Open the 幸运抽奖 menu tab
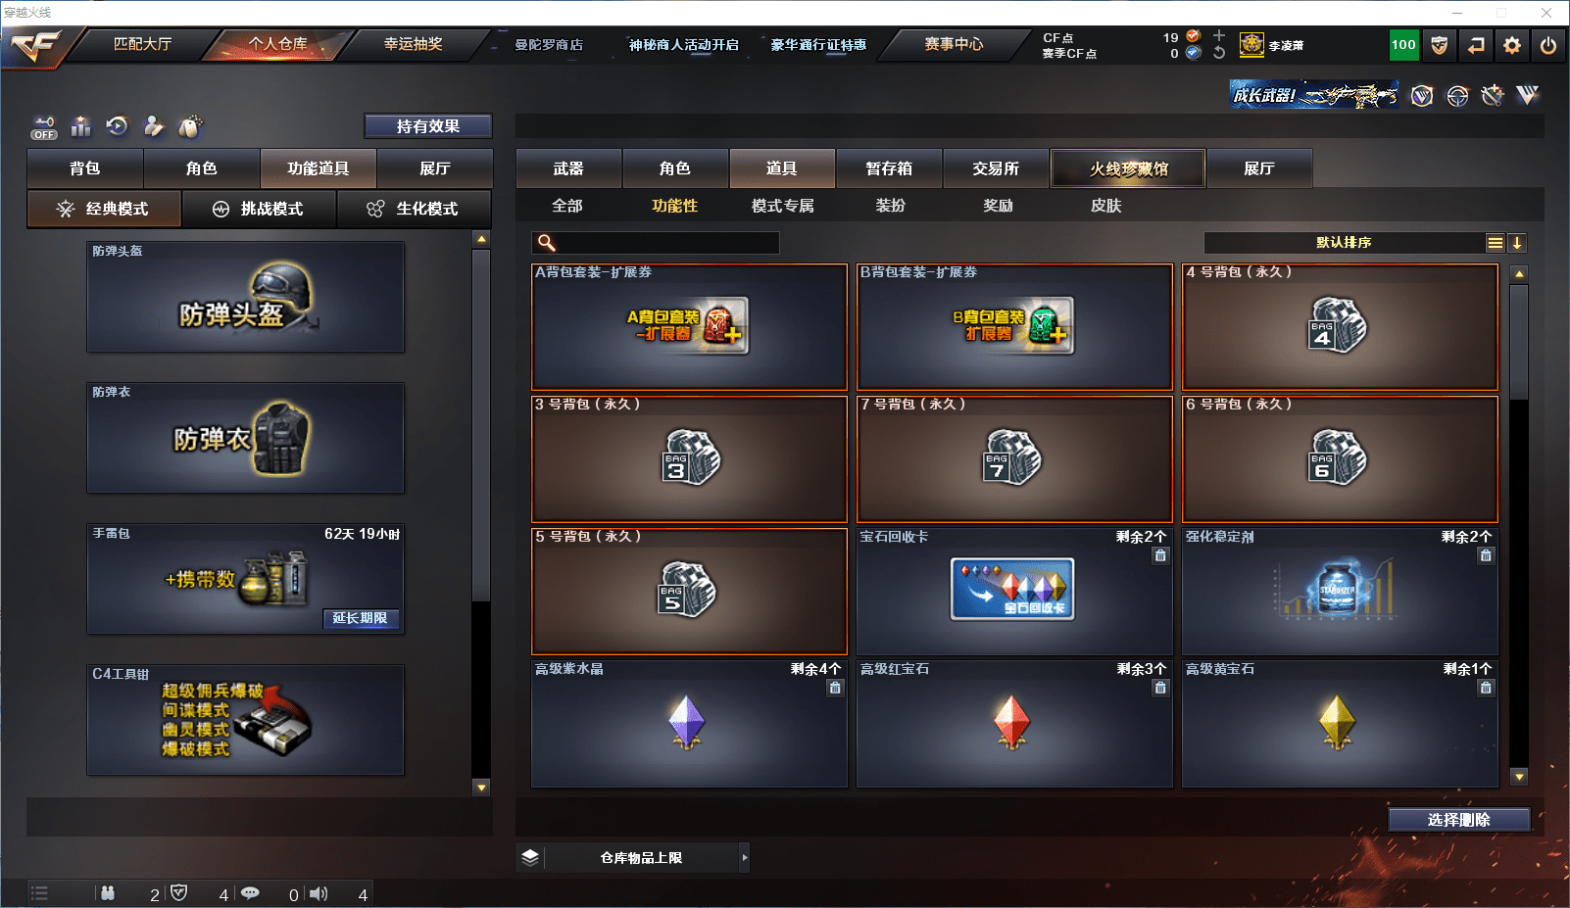This screenshot has width=1570, height=908. (413, 44)
